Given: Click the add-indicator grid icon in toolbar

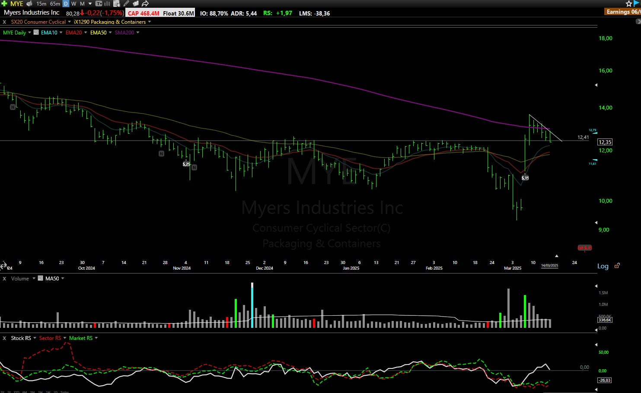Looking at the screenshot, I should (116, 3).
